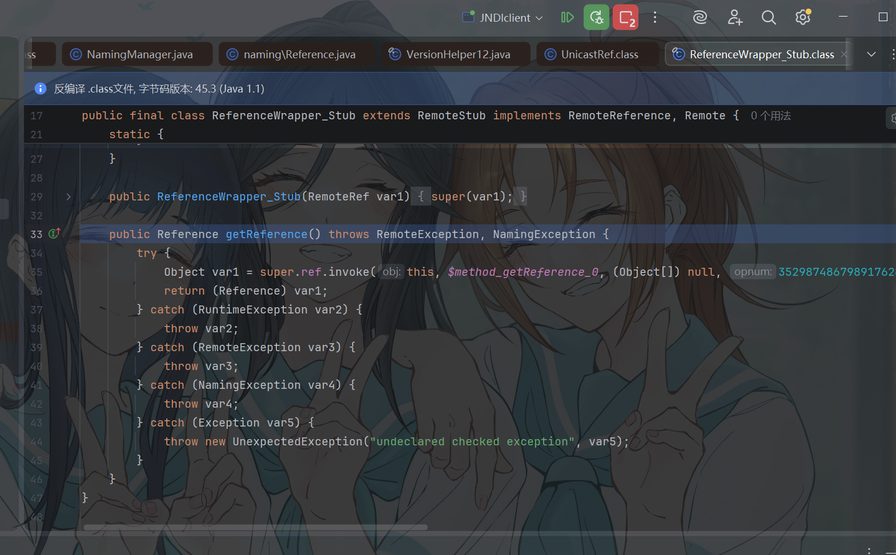Click the implements gutter icon at line 33

[54, 234]
